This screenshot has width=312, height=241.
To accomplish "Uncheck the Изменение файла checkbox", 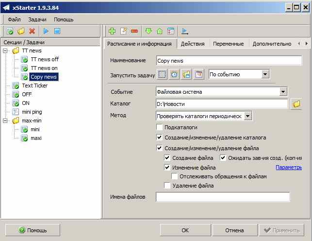I will 167,167.
